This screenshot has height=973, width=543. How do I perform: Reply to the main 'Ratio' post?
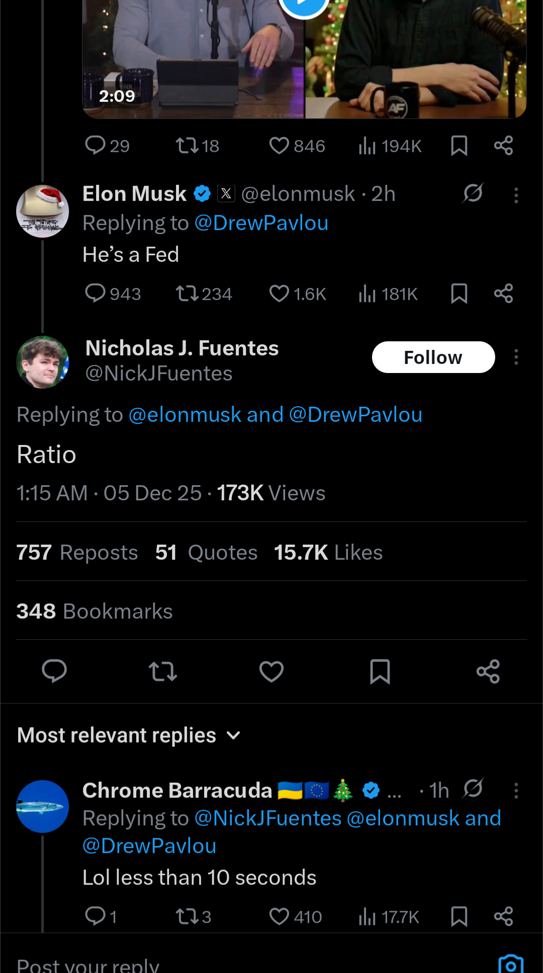click(54, 671)
